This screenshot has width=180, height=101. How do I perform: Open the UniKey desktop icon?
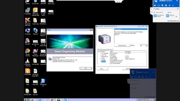point(28,2)
